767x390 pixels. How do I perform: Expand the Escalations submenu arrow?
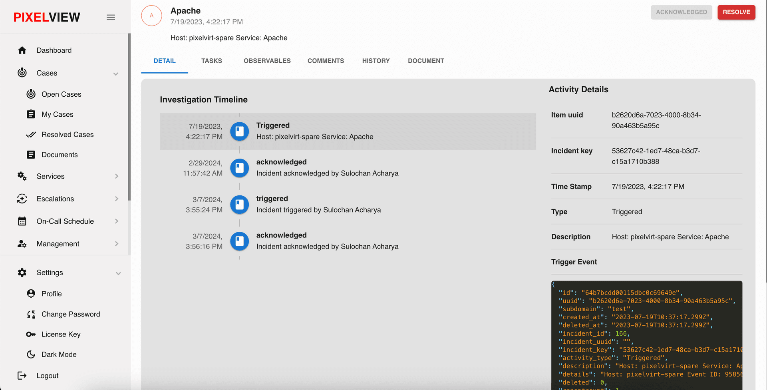(117, 199)
